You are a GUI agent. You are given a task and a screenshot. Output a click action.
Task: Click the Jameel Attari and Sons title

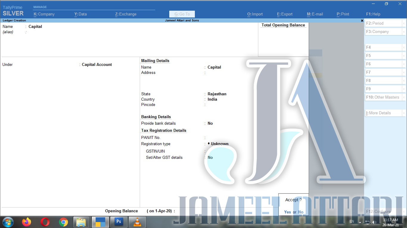coord(182,20)
